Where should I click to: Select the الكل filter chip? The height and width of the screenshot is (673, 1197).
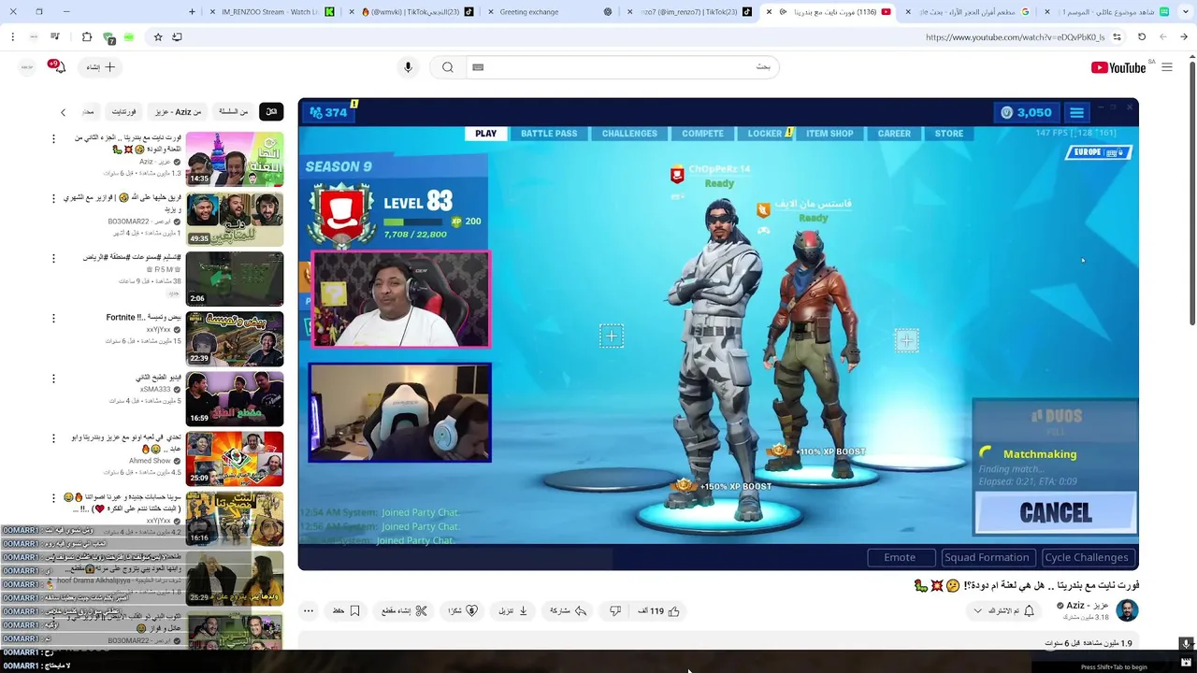click(x=271, y=111)
